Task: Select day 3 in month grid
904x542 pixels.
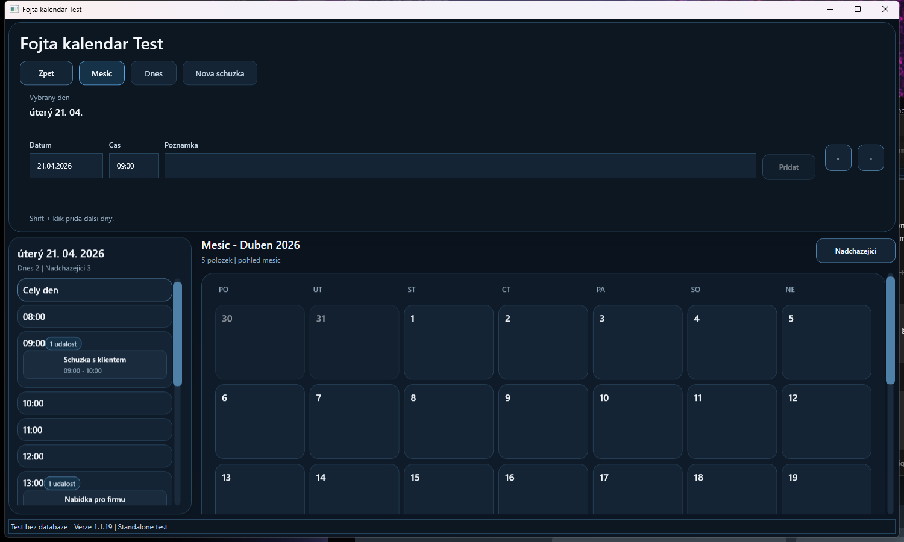Action: pos(638,342)
